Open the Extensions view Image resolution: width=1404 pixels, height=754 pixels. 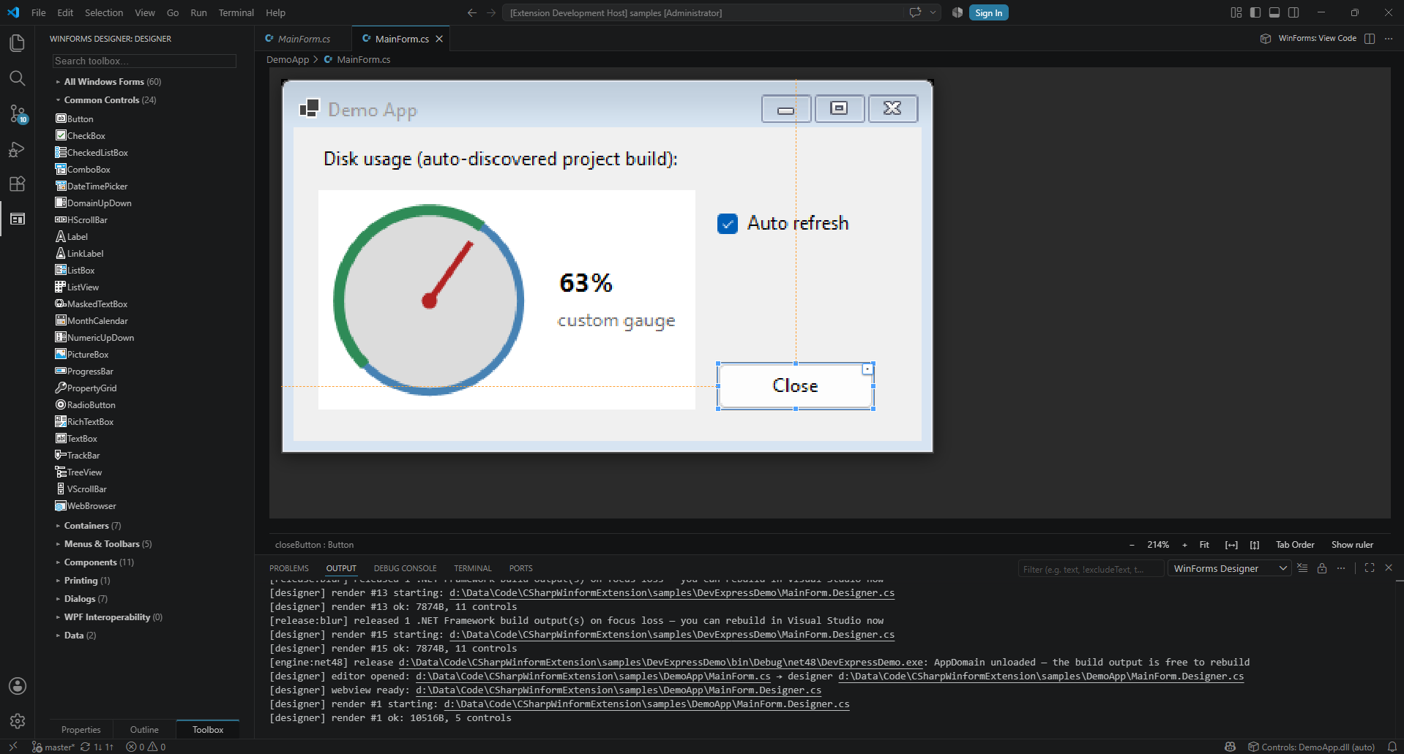18,184
